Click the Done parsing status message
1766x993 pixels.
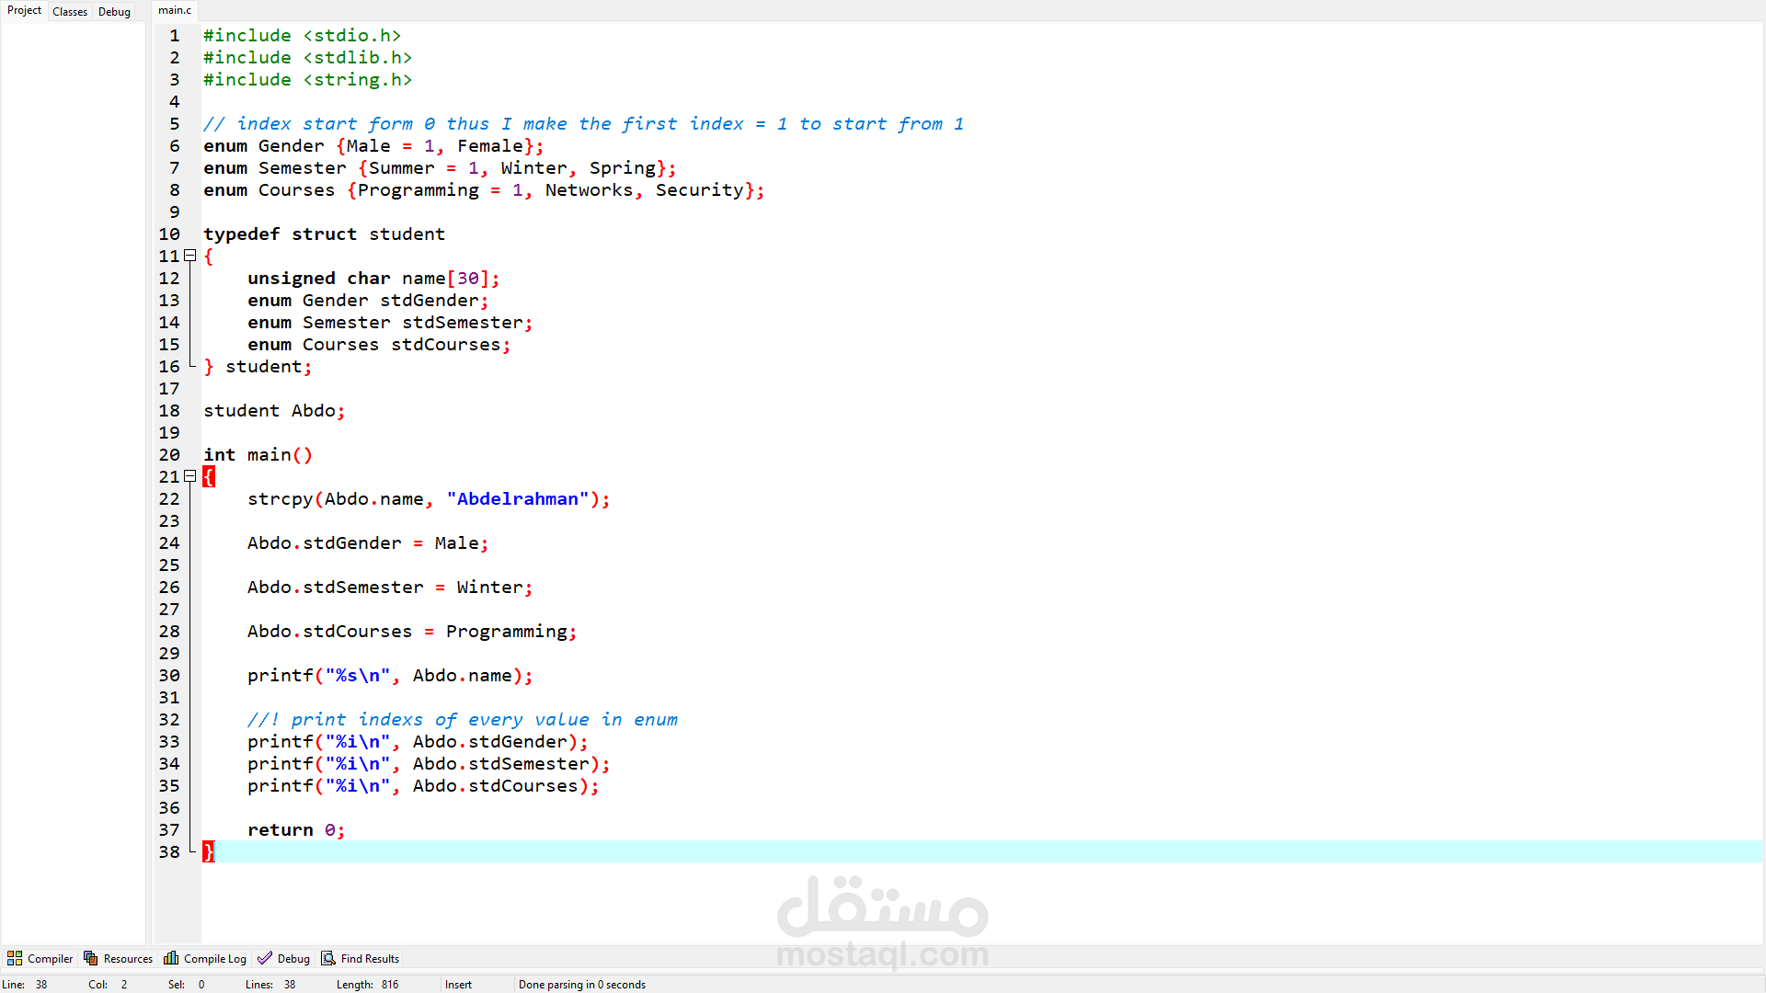581,984
